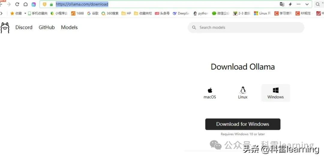
Task: Click the Search models field
Action: point(246,28)
